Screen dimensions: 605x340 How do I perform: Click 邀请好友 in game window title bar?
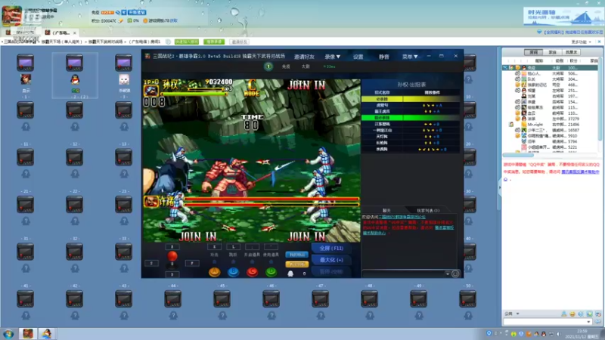click(304, 57)
